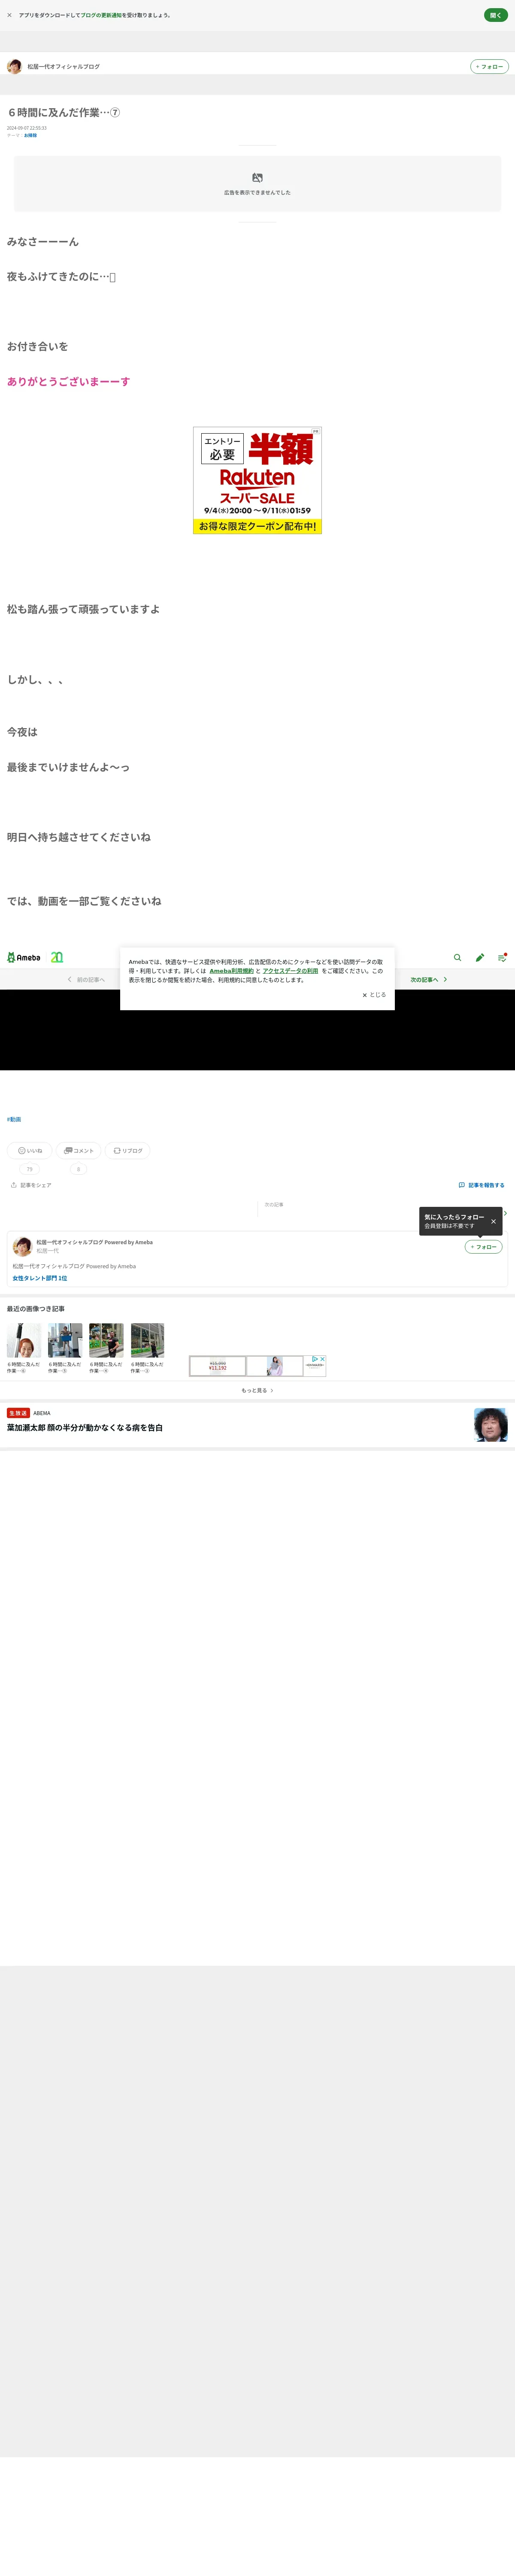This screenshot has width=515, height=2576.
Task: Open the ABEMA 葉加瀬太郎 news headline
Action: tap(85, 1428)
